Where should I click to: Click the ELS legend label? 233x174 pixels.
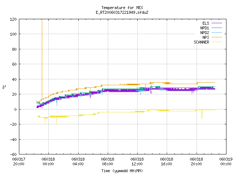point(206,23)
